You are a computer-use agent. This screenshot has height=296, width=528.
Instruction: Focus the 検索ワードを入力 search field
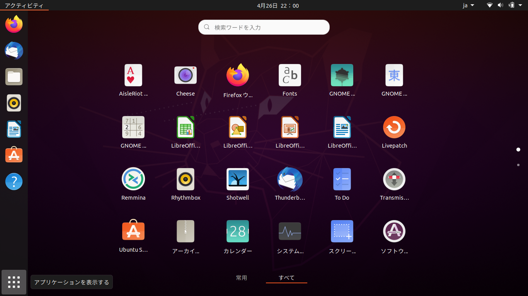click(264, 27)
